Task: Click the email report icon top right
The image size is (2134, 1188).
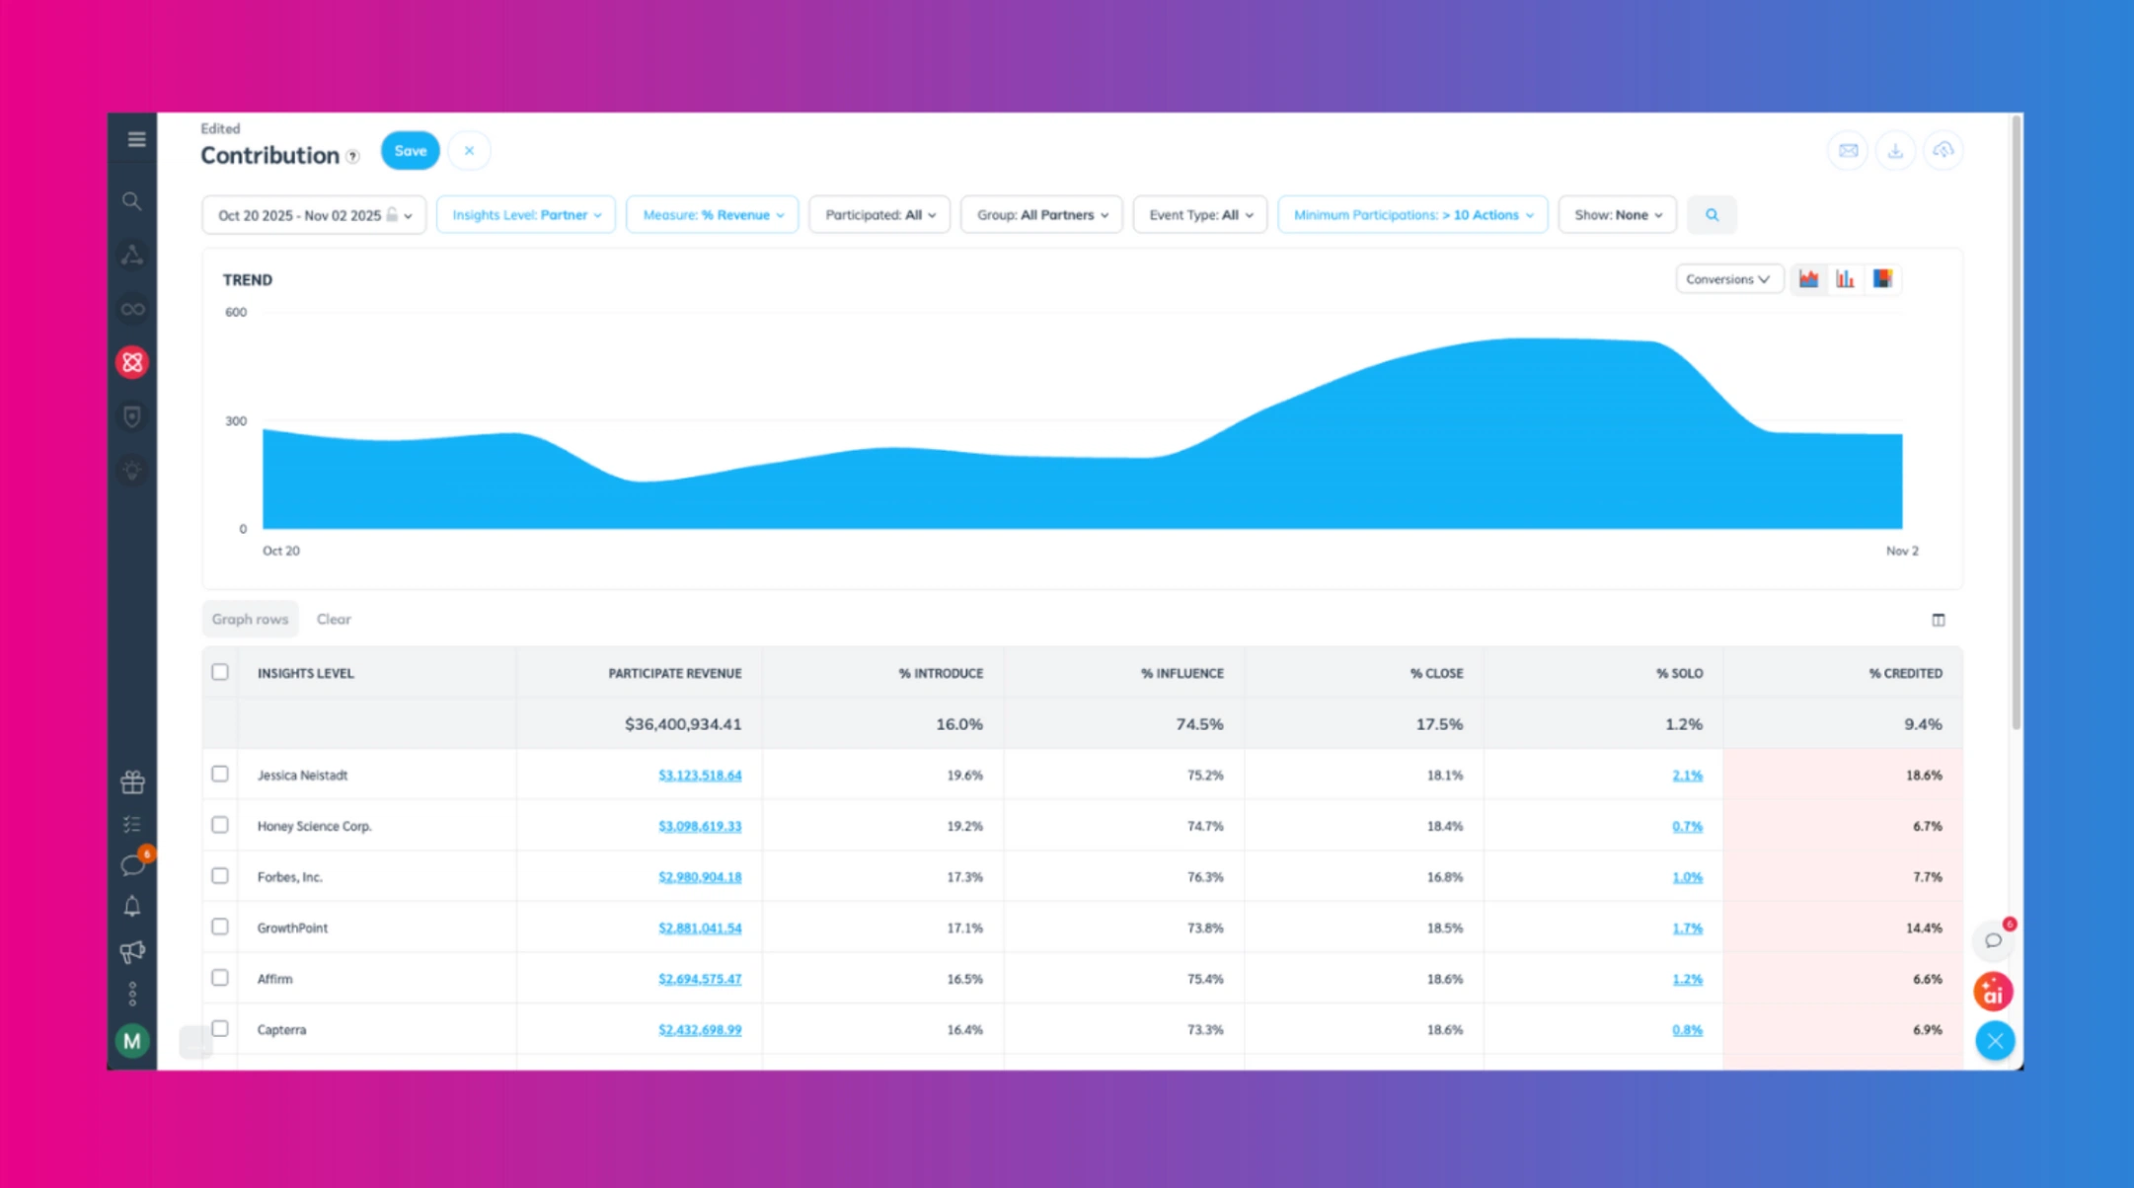Action: click(x=1848, y=150)
